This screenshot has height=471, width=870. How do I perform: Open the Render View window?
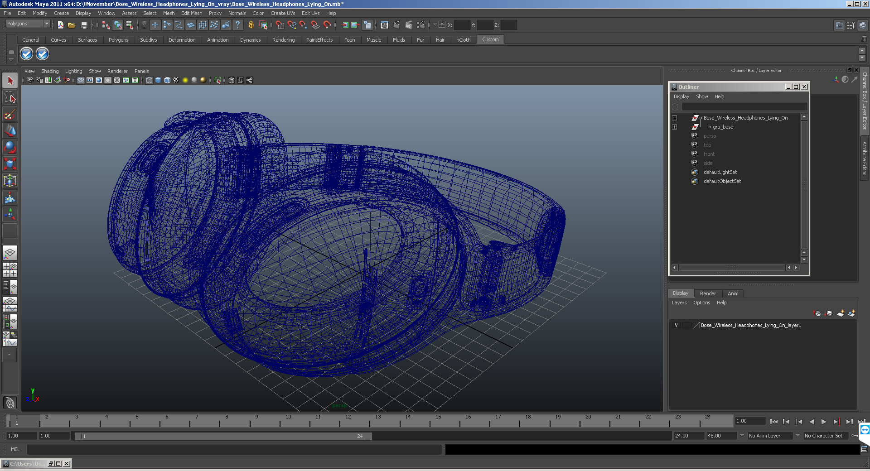(384, 25)
